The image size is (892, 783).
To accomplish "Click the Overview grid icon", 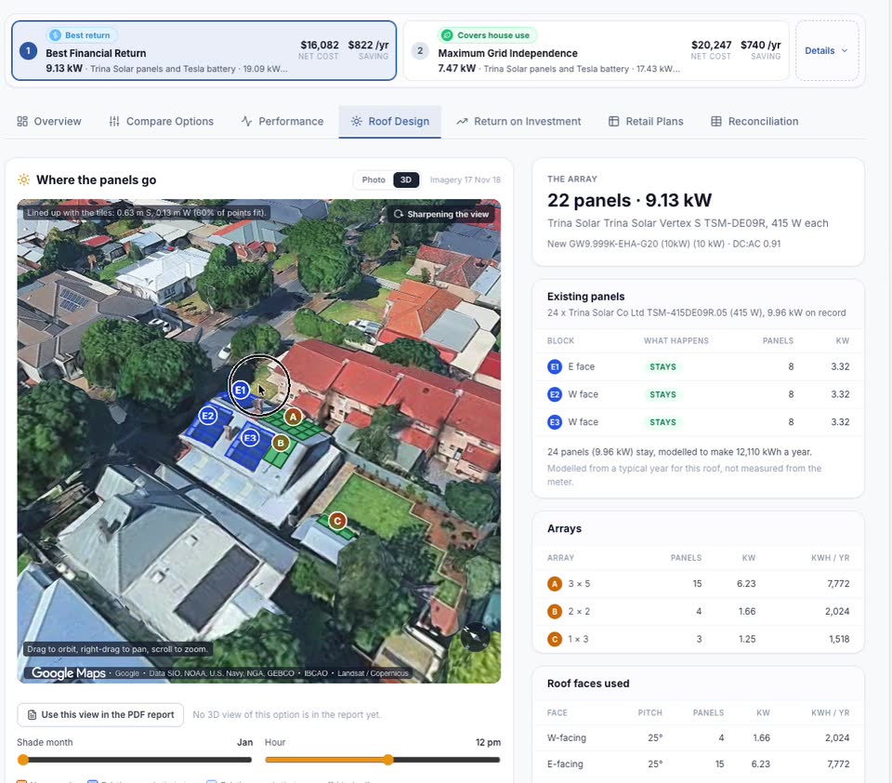I will [x=22, y=121].
